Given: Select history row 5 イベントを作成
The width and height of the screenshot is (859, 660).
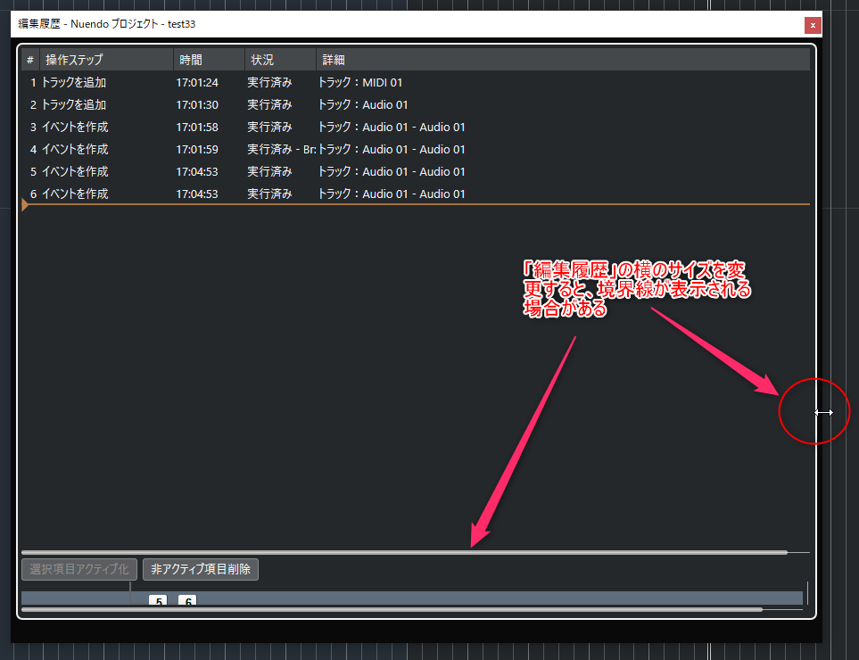Looking at the screenshot, I should coord(416,172).
